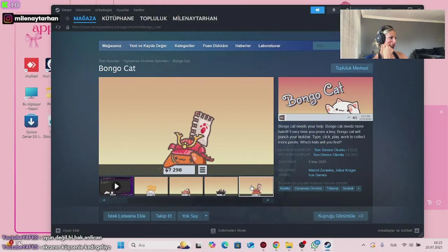Open the Yeni ve Kayda Değer menu
448x252 pixels.
[148, 46]
